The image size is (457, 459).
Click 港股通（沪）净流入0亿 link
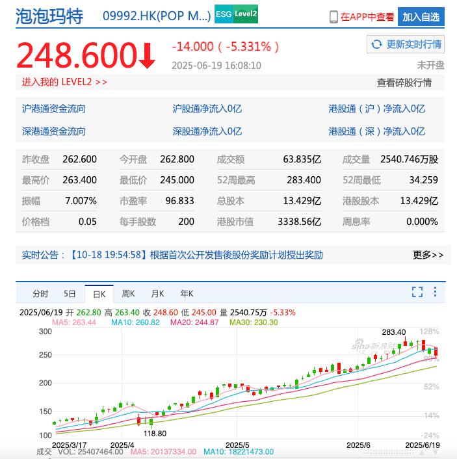[x=376, y=109]
